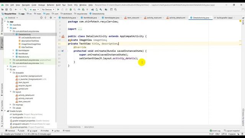This screenshot has height=138, width=245.
Task: Click the Project Structure toolbar icon
Action: 106,10
